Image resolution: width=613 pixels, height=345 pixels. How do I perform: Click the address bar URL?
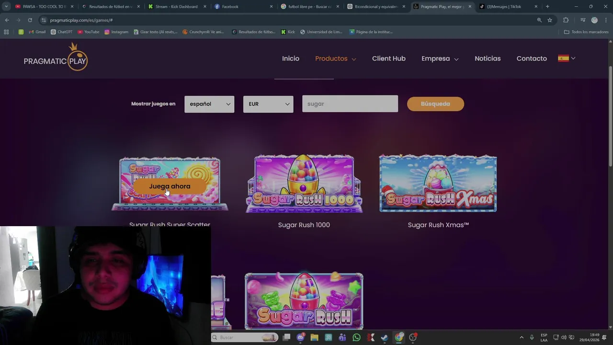click(81, 20)
